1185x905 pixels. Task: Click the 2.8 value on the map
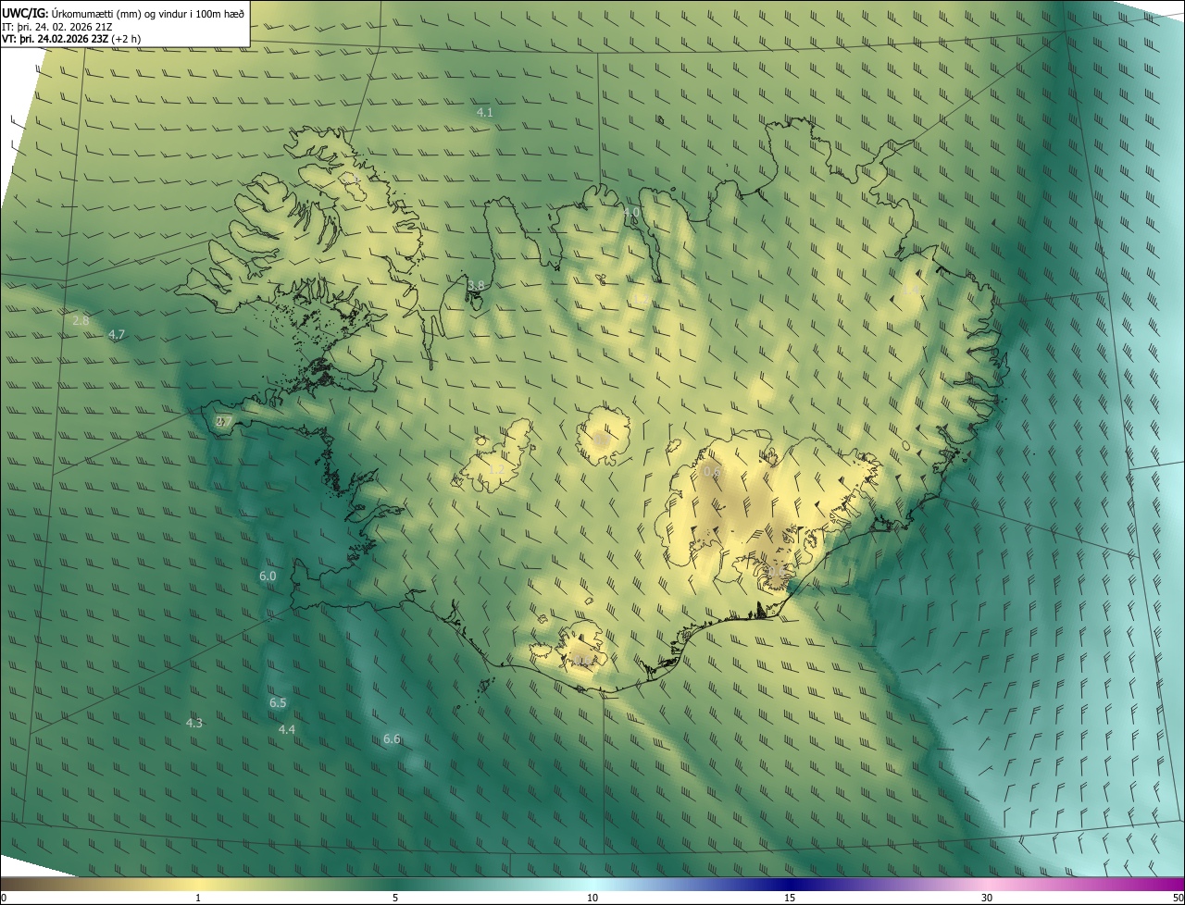[81, 321]
